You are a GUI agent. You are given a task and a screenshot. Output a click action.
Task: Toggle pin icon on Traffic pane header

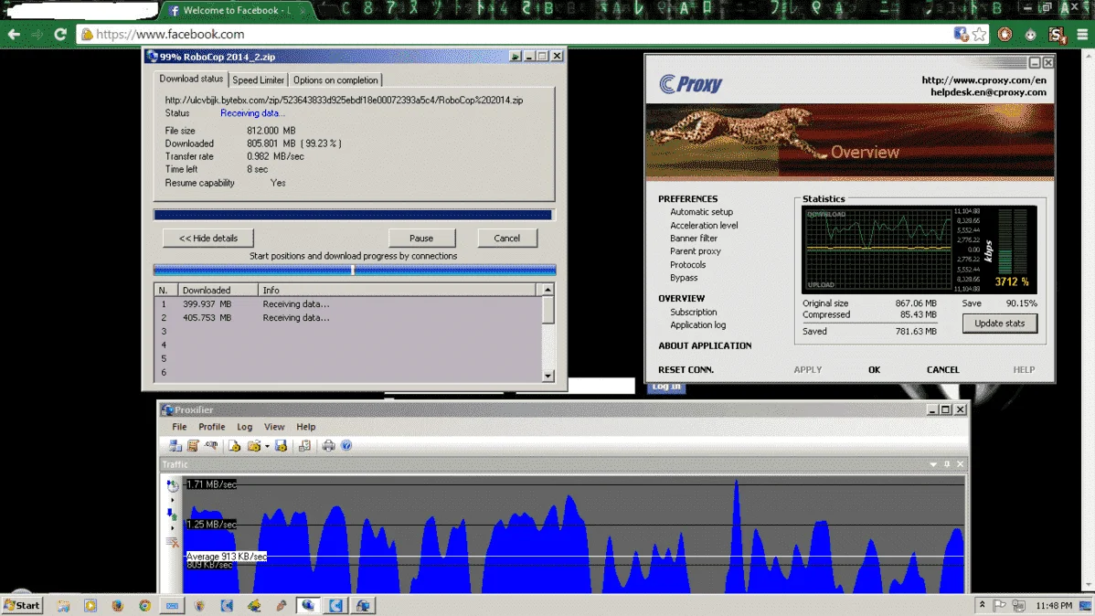coord(947,464)
